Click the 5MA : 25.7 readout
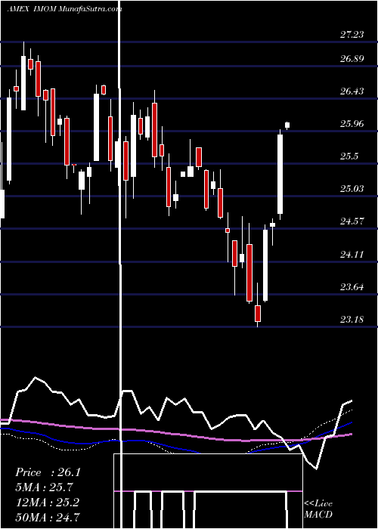The image size is (378, 529). pyautogui.click(x=44, y=487)
